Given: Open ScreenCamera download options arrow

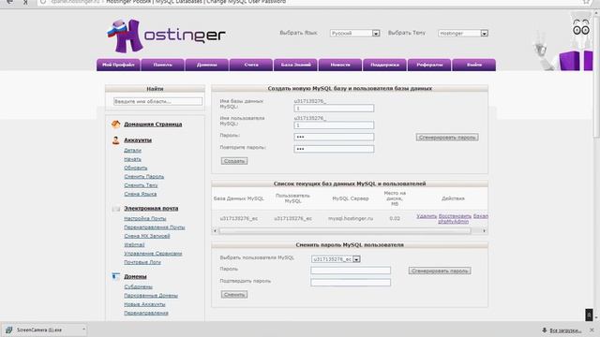Looking at the screenshot, I should pyautogui.click(x=83, y=330).
